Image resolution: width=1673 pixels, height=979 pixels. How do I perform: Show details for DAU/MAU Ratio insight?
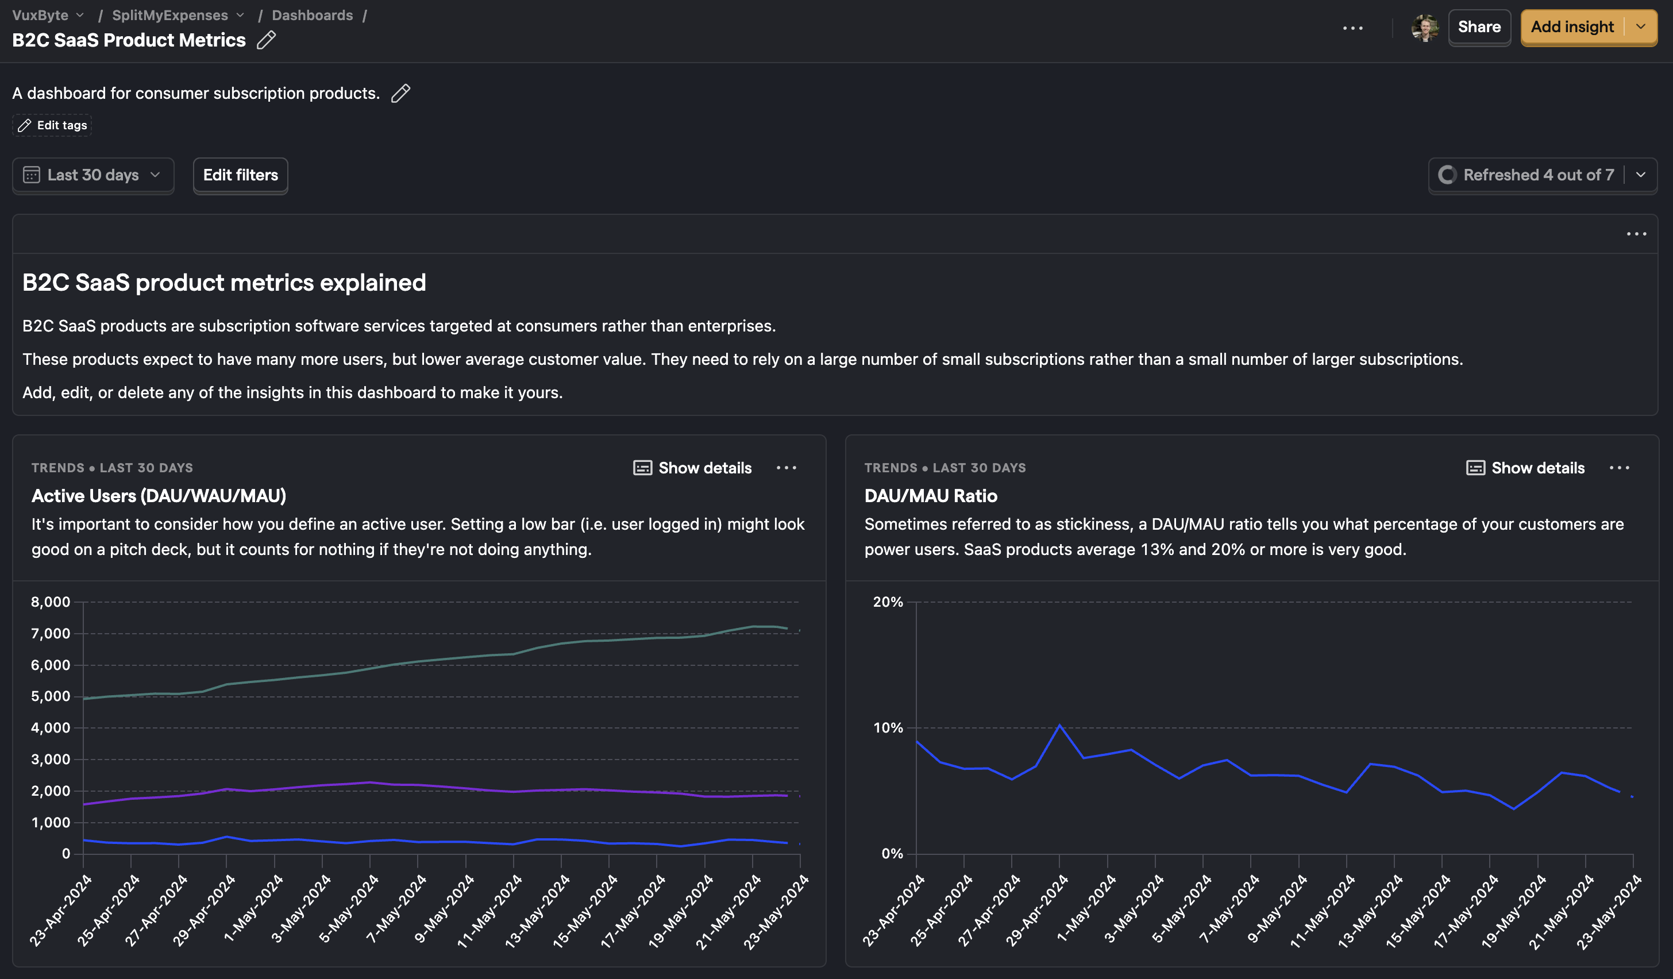pos(1525,468)
